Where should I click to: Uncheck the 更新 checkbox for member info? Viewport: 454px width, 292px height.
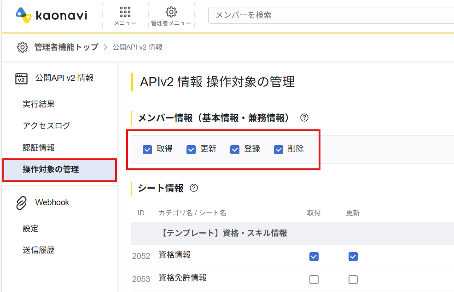coord(191,149)
